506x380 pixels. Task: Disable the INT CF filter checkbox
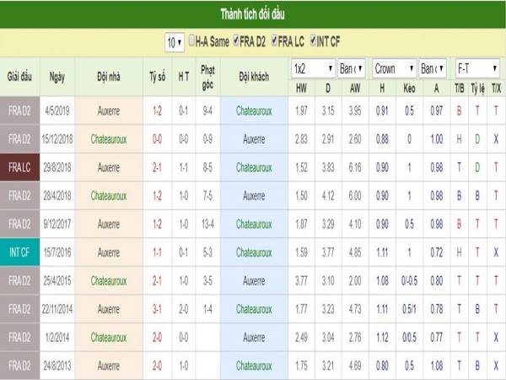click(x=313, y=41)
